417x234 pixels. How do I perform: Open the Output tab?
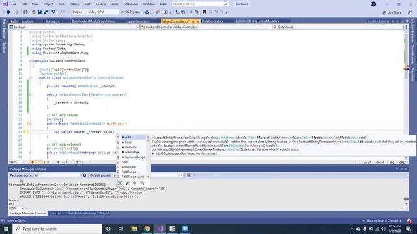[104, 213]
